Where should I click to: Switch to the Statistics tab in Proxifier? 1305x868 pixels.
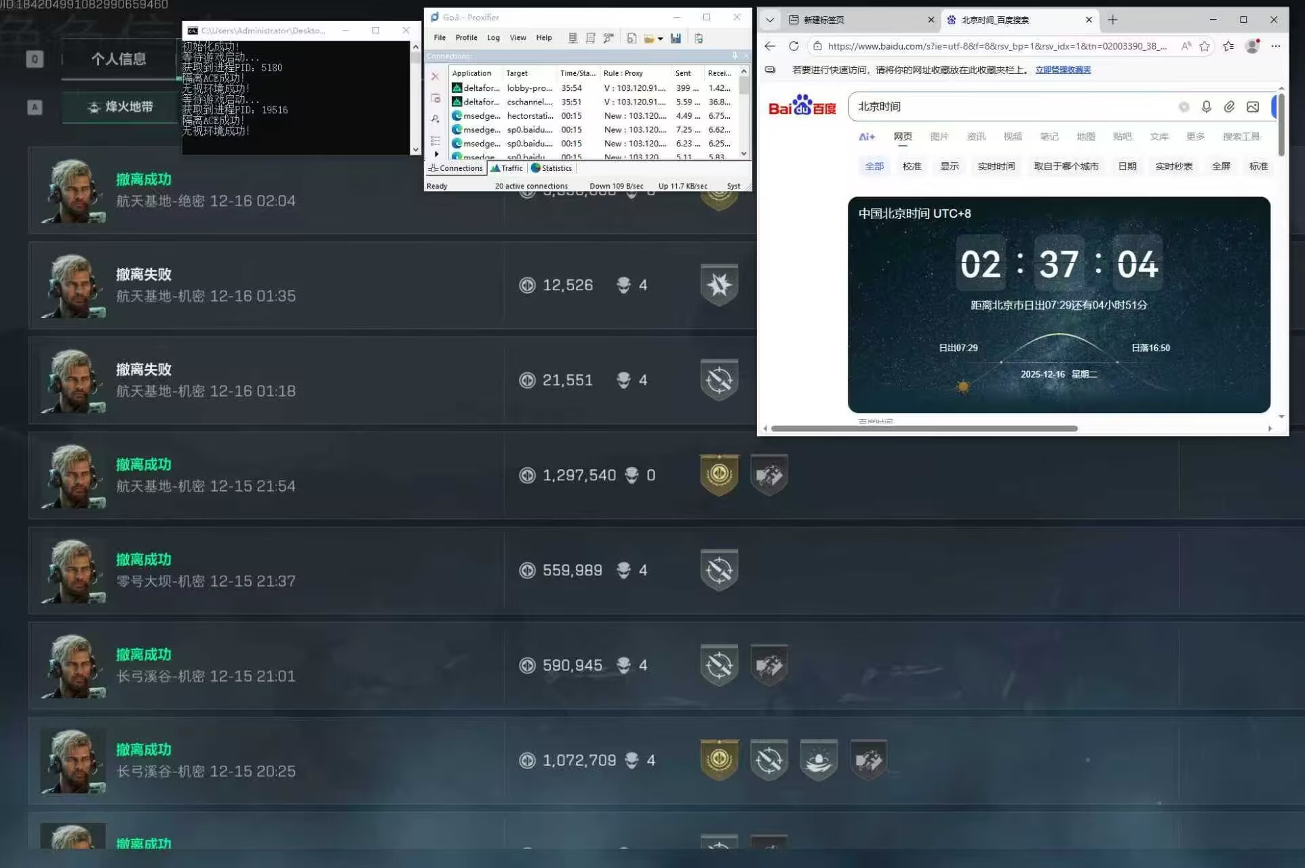point(551,168)
